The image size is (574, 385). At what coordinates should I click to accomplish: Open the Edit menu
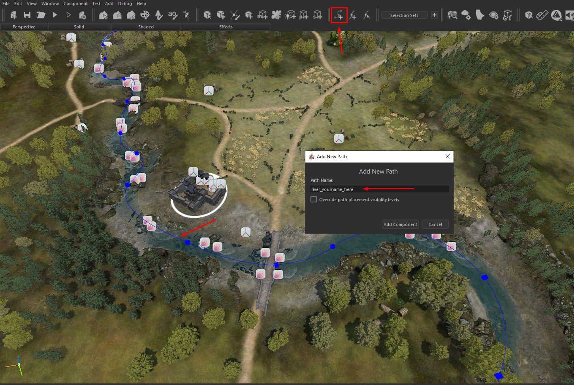pyautogui.click(x=18, y=4)
